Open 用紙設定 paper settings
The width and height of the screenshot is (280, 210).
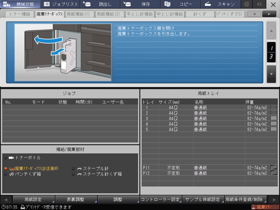34,199
